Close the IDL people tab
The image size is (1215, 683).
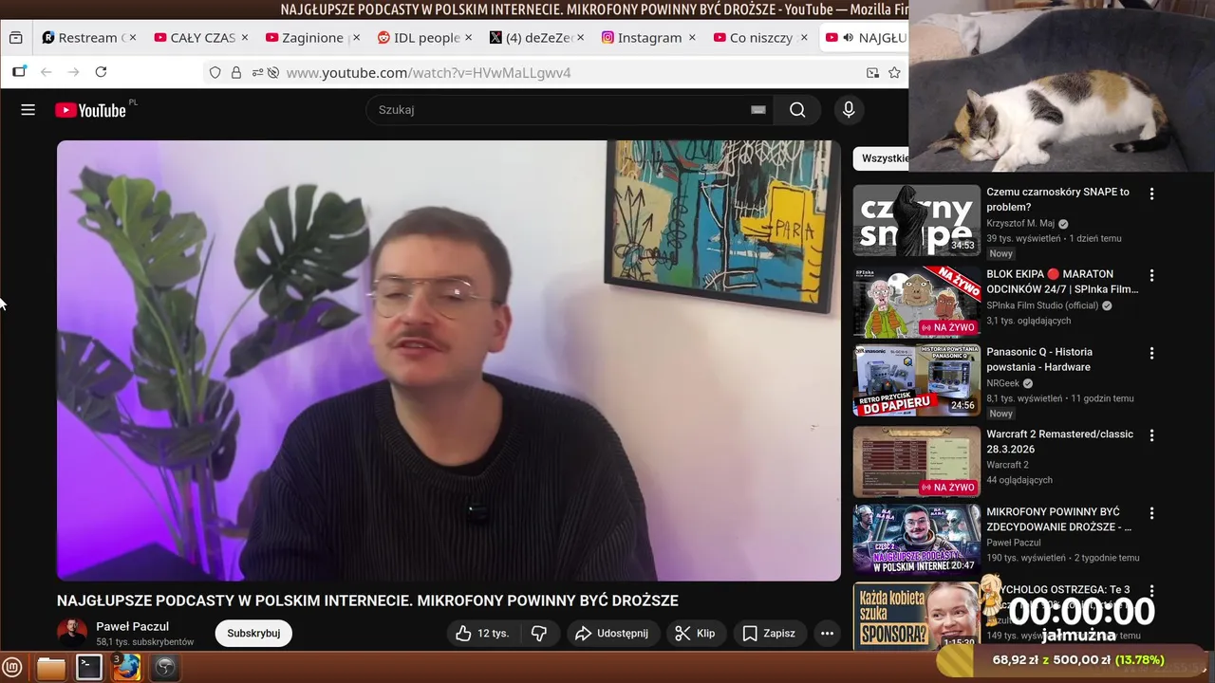pyautogui.click(x=468, y=38)
